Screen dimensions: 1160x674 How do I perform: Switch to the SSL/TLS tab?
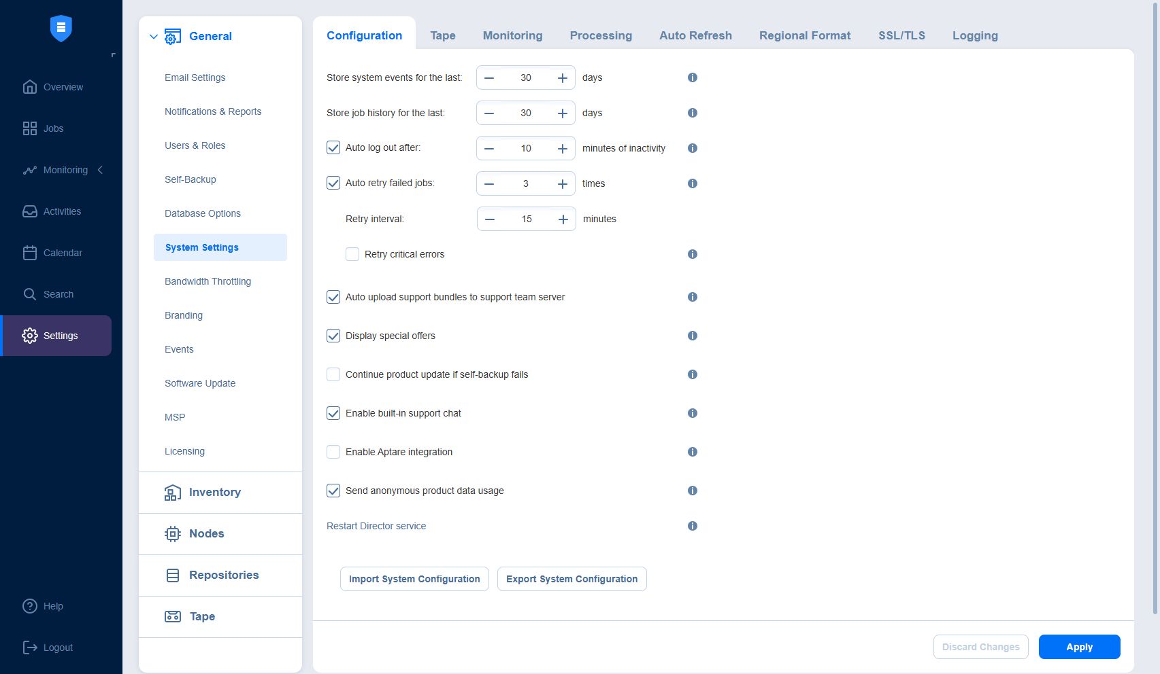point(901,35)
